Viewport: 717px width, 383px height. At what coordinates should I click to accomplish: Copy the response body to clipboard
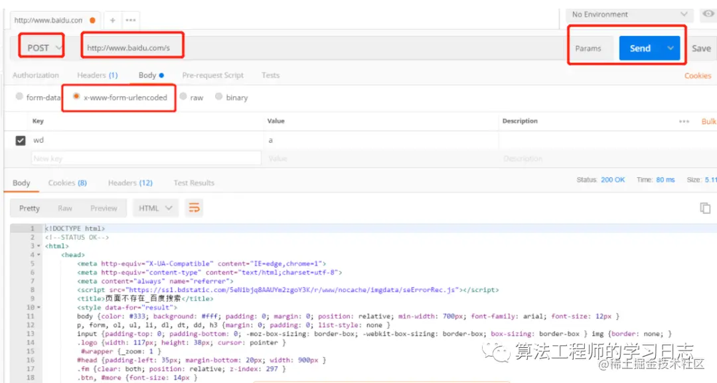pos(705,208)
